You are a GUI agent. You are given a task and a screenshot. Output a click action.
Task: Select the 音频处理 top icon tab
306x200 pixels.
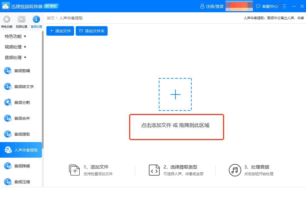coord(36,21)
